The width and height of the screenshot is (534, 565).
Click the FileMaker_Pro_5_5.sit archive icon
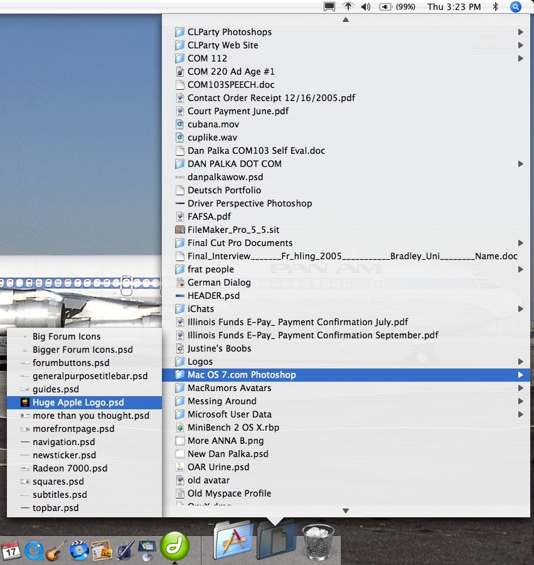(x=179, y=230)
